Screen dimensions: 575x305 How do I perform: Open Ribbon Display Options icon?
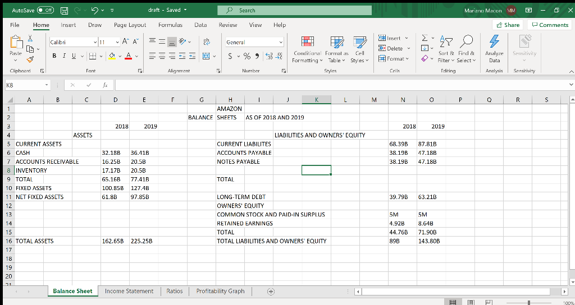click(x=529, y=11)
